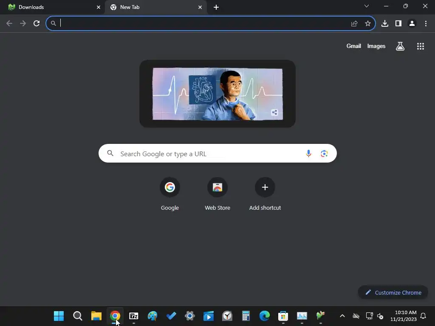The width and height of the screenshot is (435, 326).
Task: Open the Clock app in taskbar
Action: (x=227, y=316)
